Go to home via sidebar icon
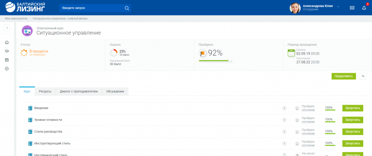The width and height of the screenshot is (372, 156). click(7, 42)
